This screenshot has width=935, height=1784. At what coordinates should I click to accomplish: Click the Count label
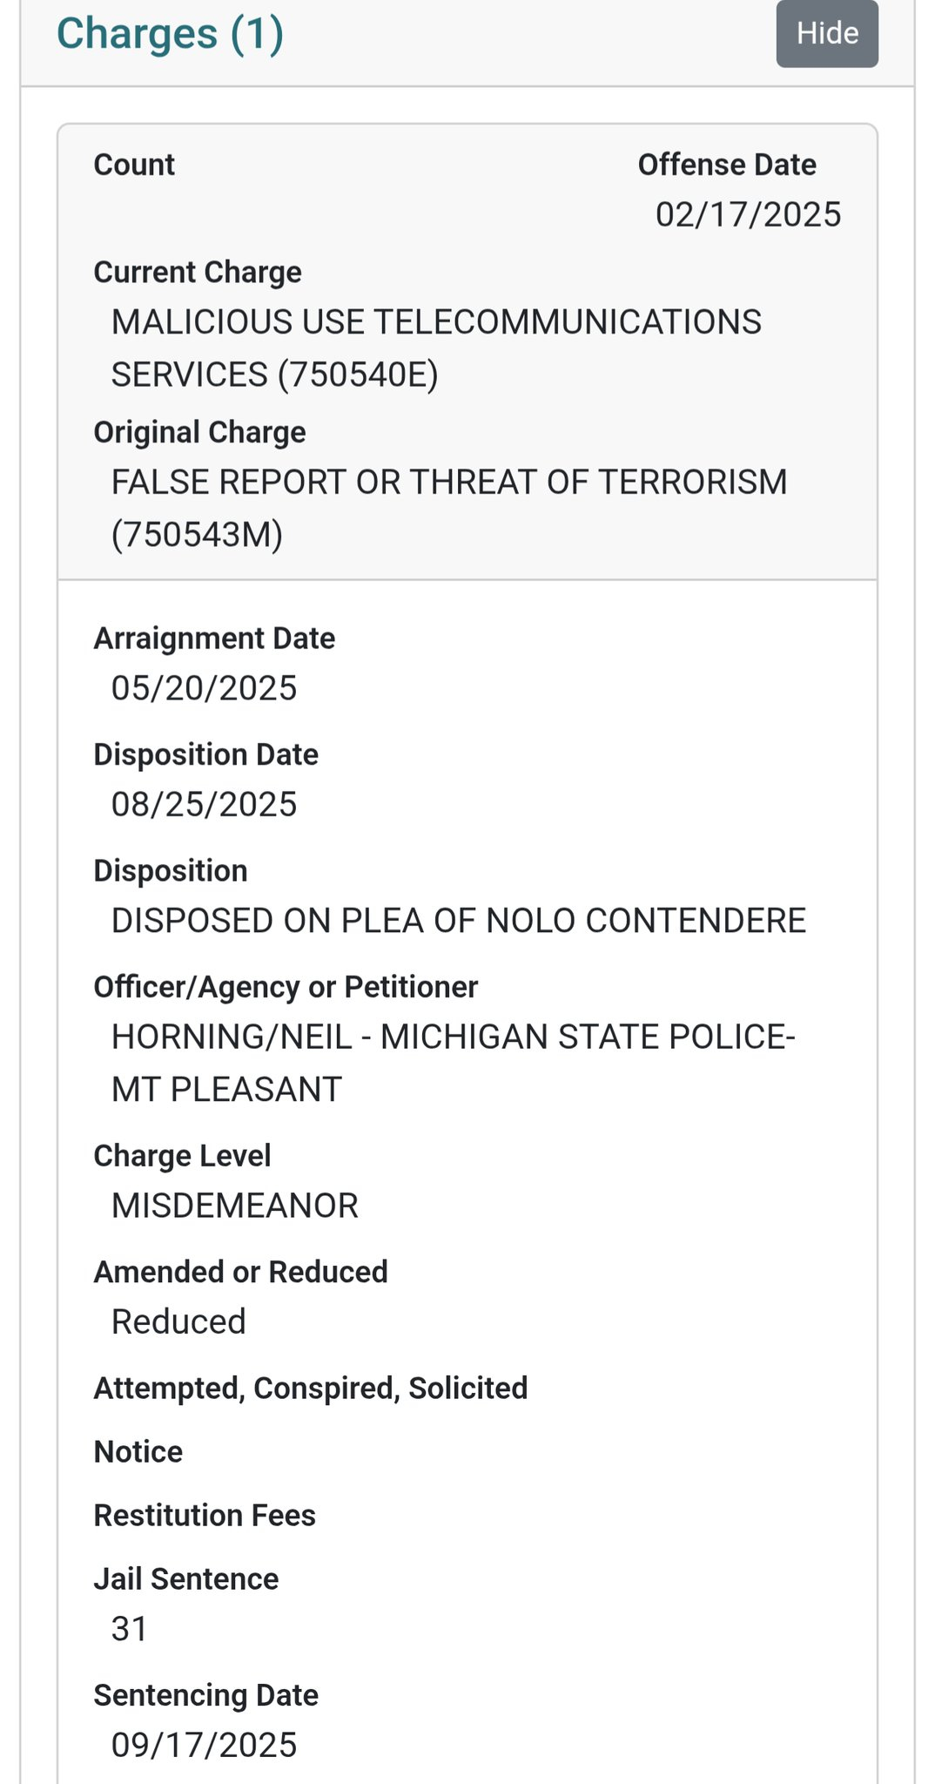click(134, 165)
